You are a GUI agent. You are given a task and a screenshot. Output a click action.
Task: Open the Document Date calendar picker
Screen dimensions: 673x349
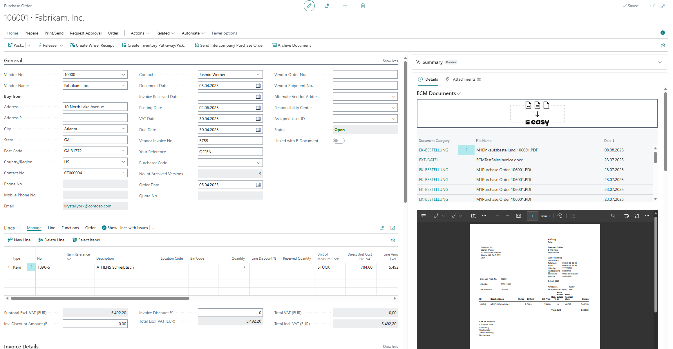coord(258,86)
